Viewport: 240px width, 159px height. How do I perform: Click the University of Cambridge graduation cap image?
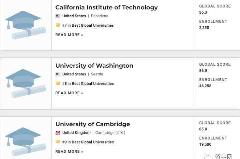click(25, 142)
